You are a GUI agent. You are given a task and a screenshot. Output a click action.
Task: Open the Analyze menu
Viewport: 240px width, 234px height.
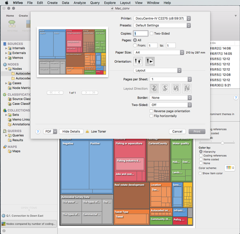(80, 3)
